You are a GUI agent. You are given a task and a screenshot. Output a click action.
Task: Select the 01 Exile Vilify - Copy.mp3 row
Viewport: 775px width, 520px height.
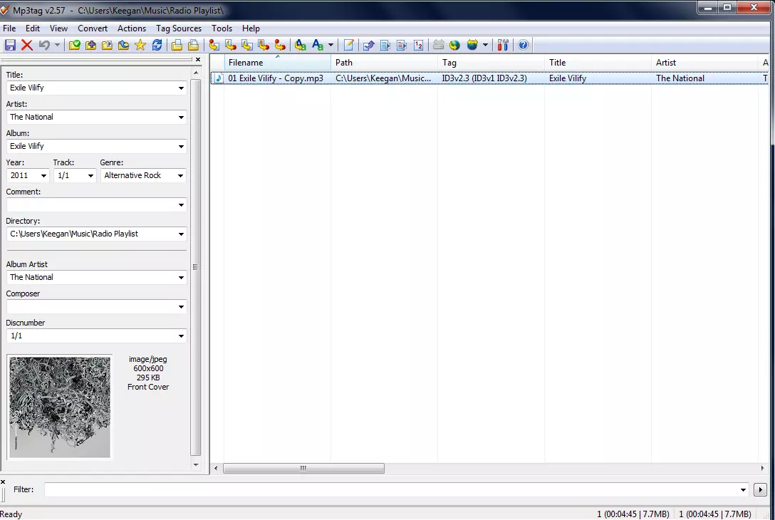489,78
